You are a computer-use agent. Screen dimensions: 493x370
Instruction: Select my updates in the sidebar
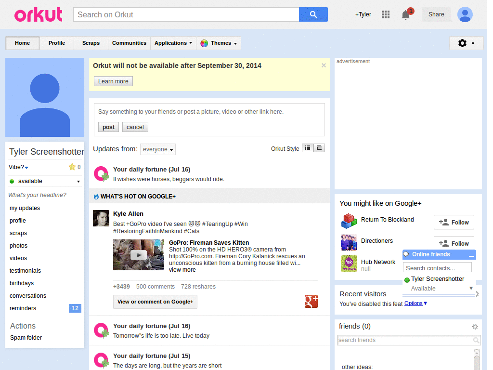click(x=25, y=208)
